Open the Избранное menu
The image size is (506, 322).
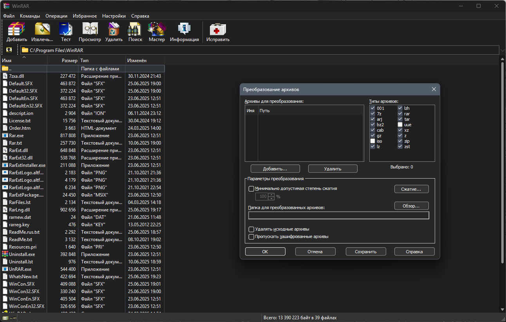point(85,16)
